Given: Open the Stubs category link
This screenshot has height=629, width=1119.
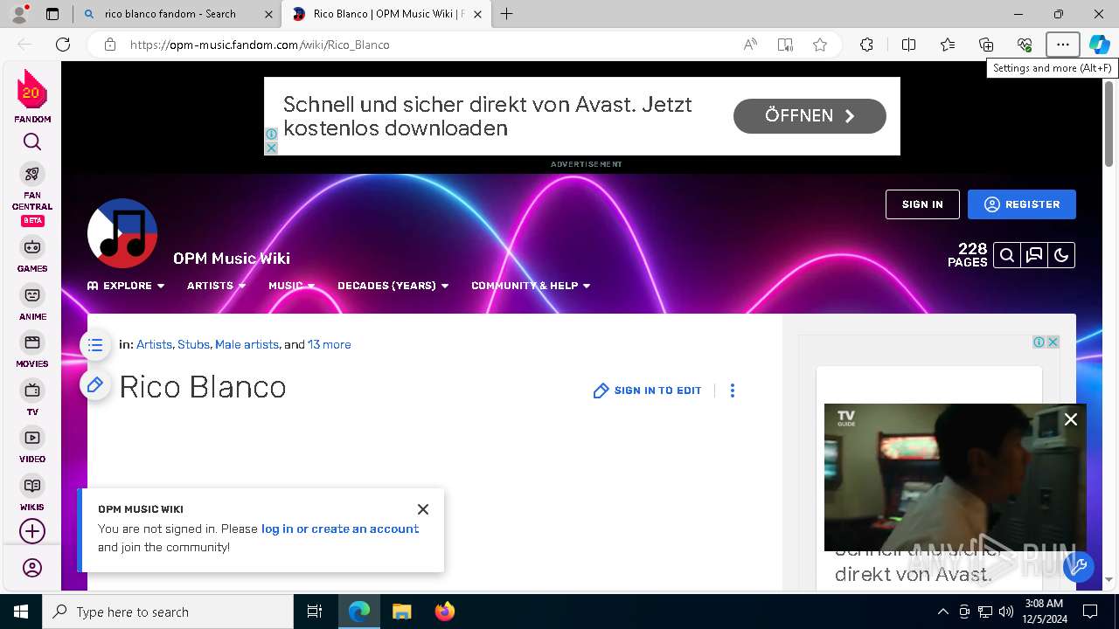Looking at the screenshot, I should tap(193, 345).
